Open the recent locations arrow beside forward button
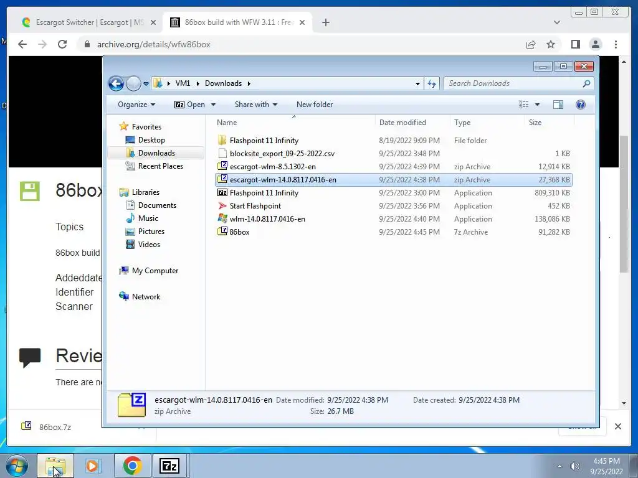 (146, 84)
